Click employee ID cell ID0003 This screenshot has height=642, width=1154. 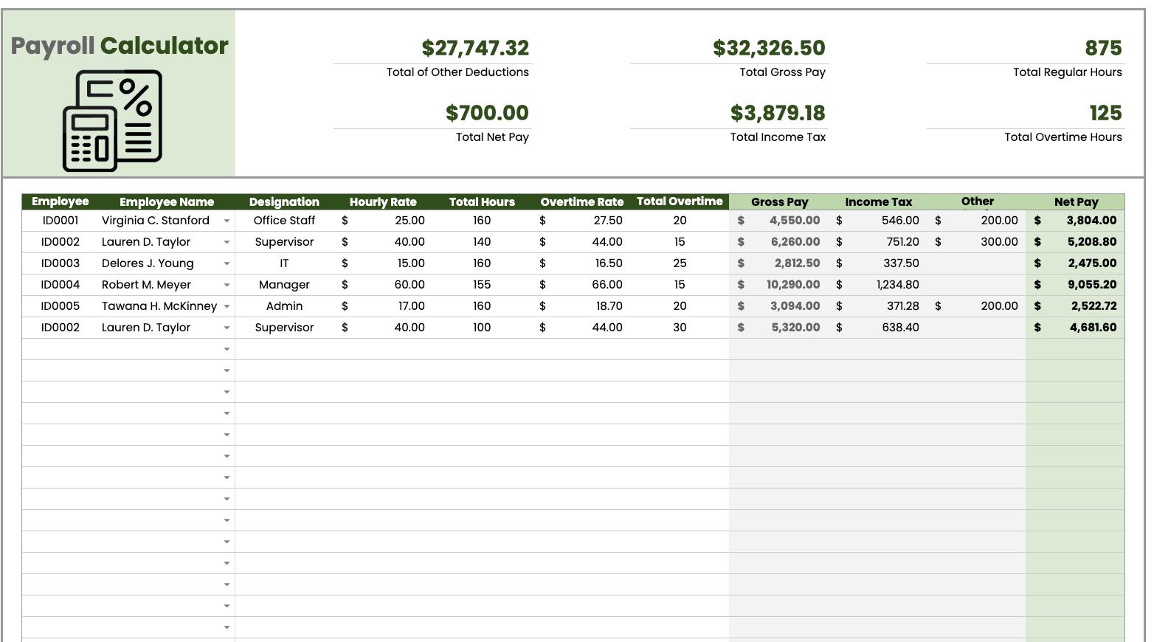coord(60,263)
